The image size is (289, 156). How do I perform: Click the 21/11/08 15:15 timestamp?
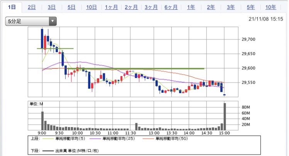(x=265, y=19)
